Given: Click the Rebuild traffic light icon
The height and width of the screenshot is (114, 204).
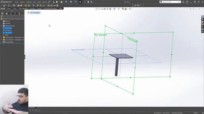Looking at the screenshot, I should pos(85,2).
